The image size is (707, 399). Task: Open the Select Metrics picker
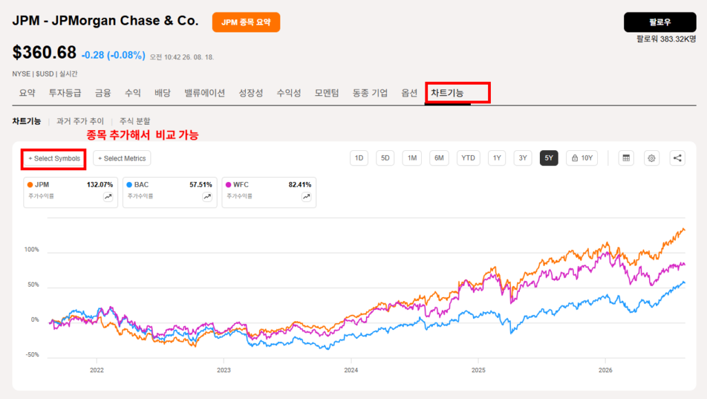click(x=122, y=158)
